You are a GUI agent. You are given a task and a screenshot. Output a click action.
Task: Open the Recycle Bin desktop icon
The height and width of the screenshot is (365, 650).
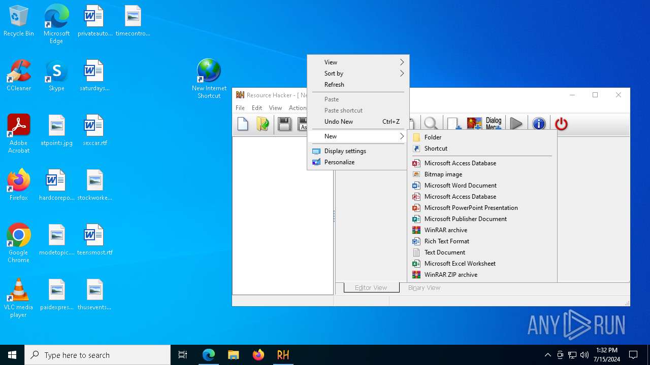tap(19, 21)
